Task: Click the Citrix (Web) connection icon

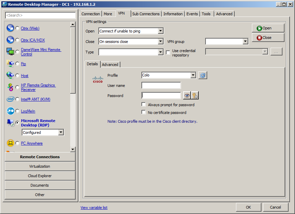Action: tap(10, 28)
